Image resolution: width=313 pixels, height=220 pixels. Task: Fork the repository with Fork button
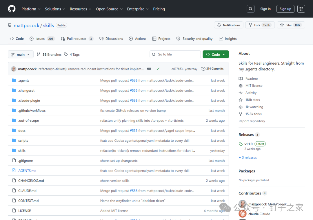point(260,25)
